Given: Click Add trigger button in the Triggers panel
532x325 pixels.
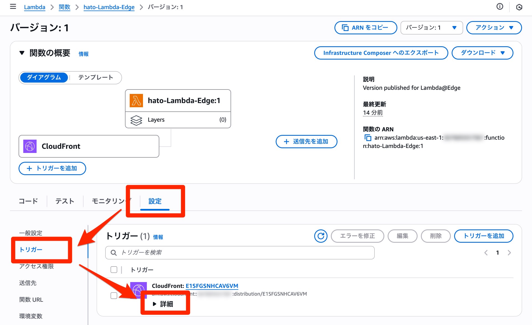Looking at the screenshot, I should point(484,236).
